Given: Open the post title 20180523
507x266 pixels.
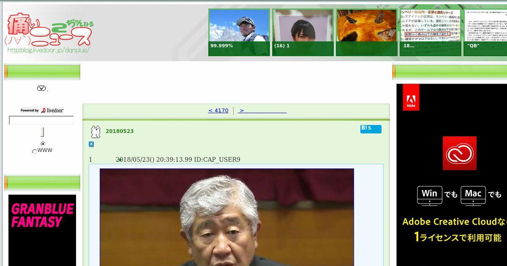Looking at the screenshot, I should tap(120, 131).
